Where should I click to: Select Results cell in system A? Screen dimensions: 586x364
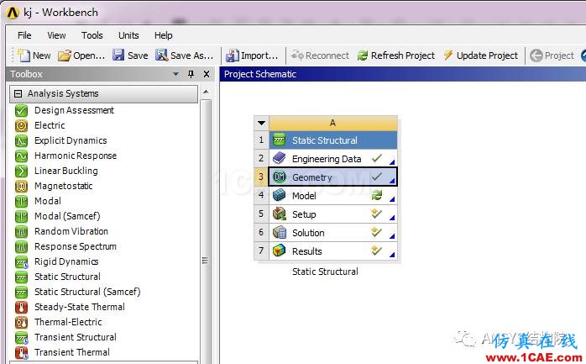point(306,251)
